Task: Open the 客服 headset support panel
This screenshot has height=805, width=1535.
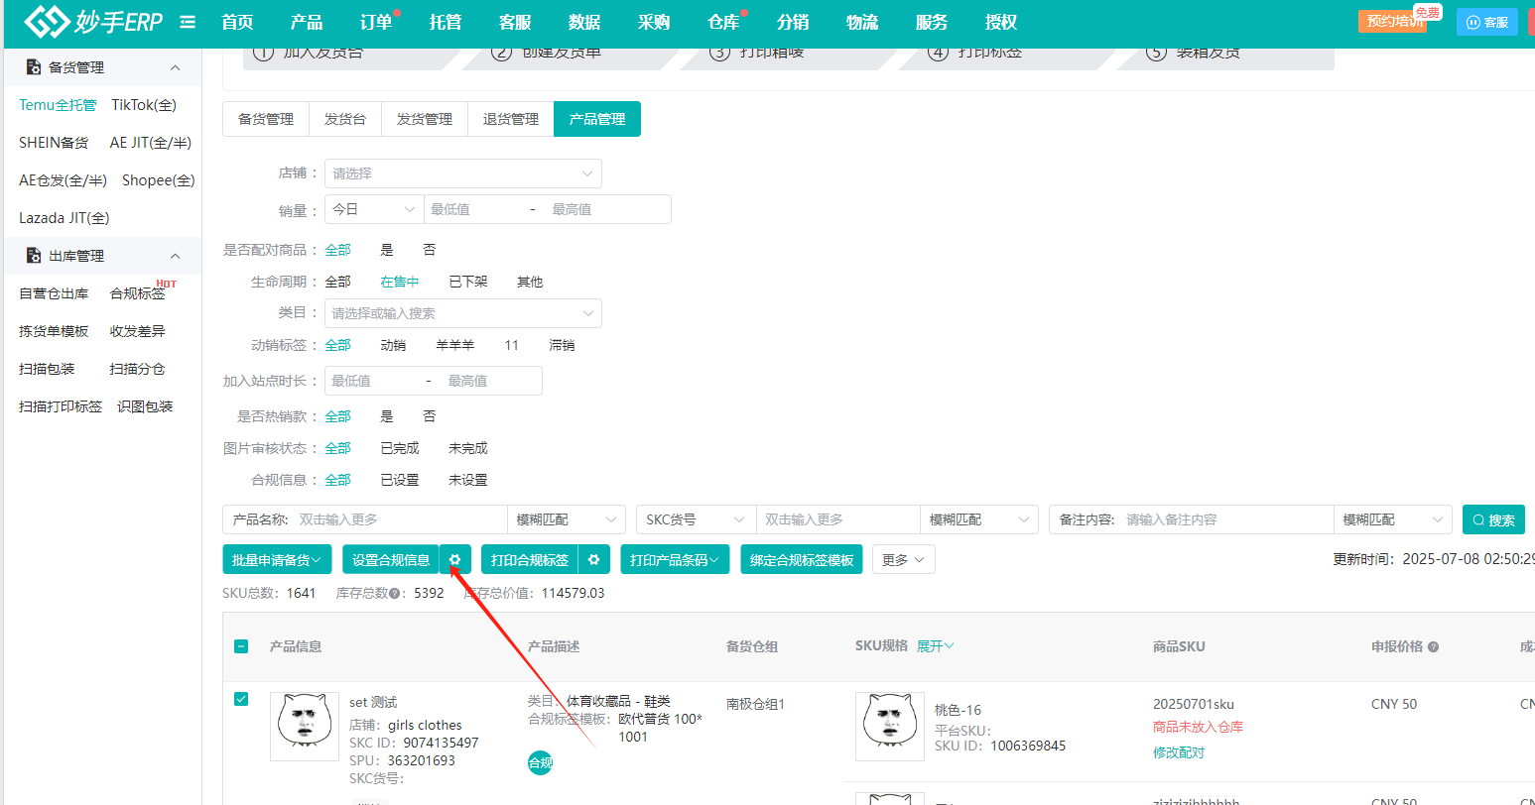Action: 1486,21
